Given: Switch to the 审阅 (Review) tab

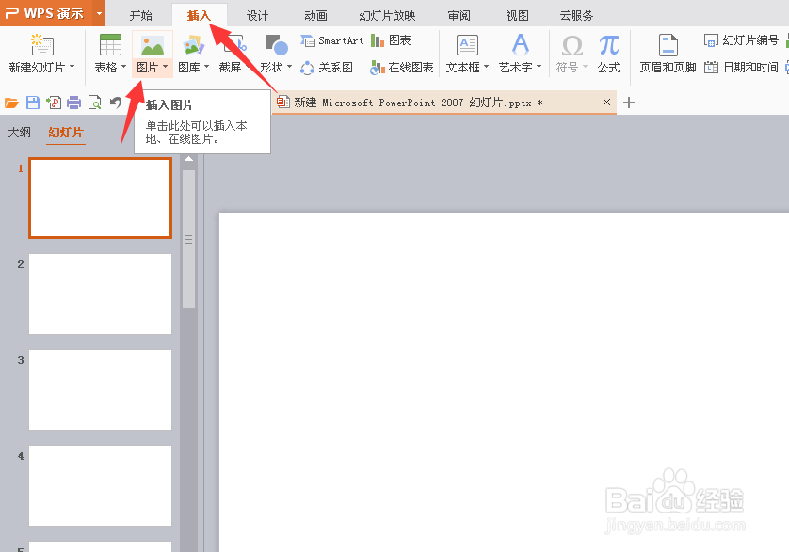Looking at the screenshot, I should tap(459, 16).
